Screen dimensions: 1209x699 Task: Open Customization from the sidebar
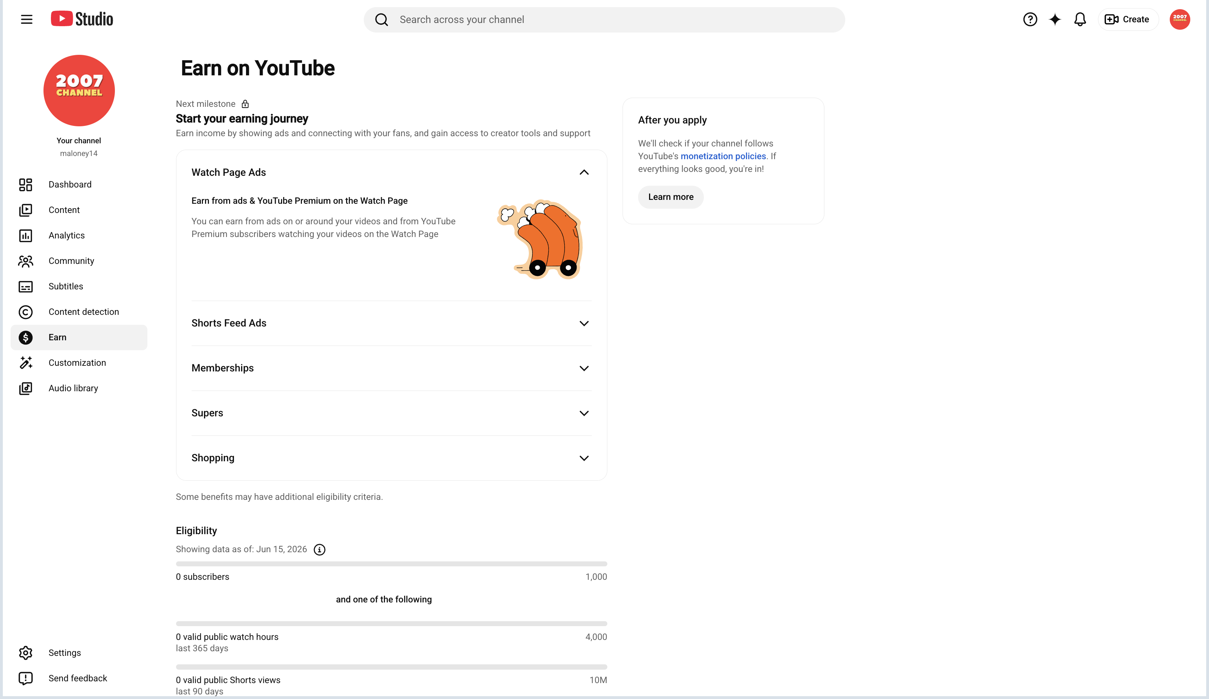click(x=79, y=363)
